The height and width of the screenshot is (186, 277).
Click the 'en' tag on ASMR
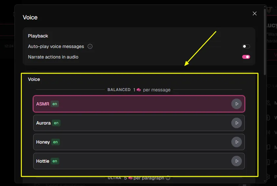pos(55,104)
